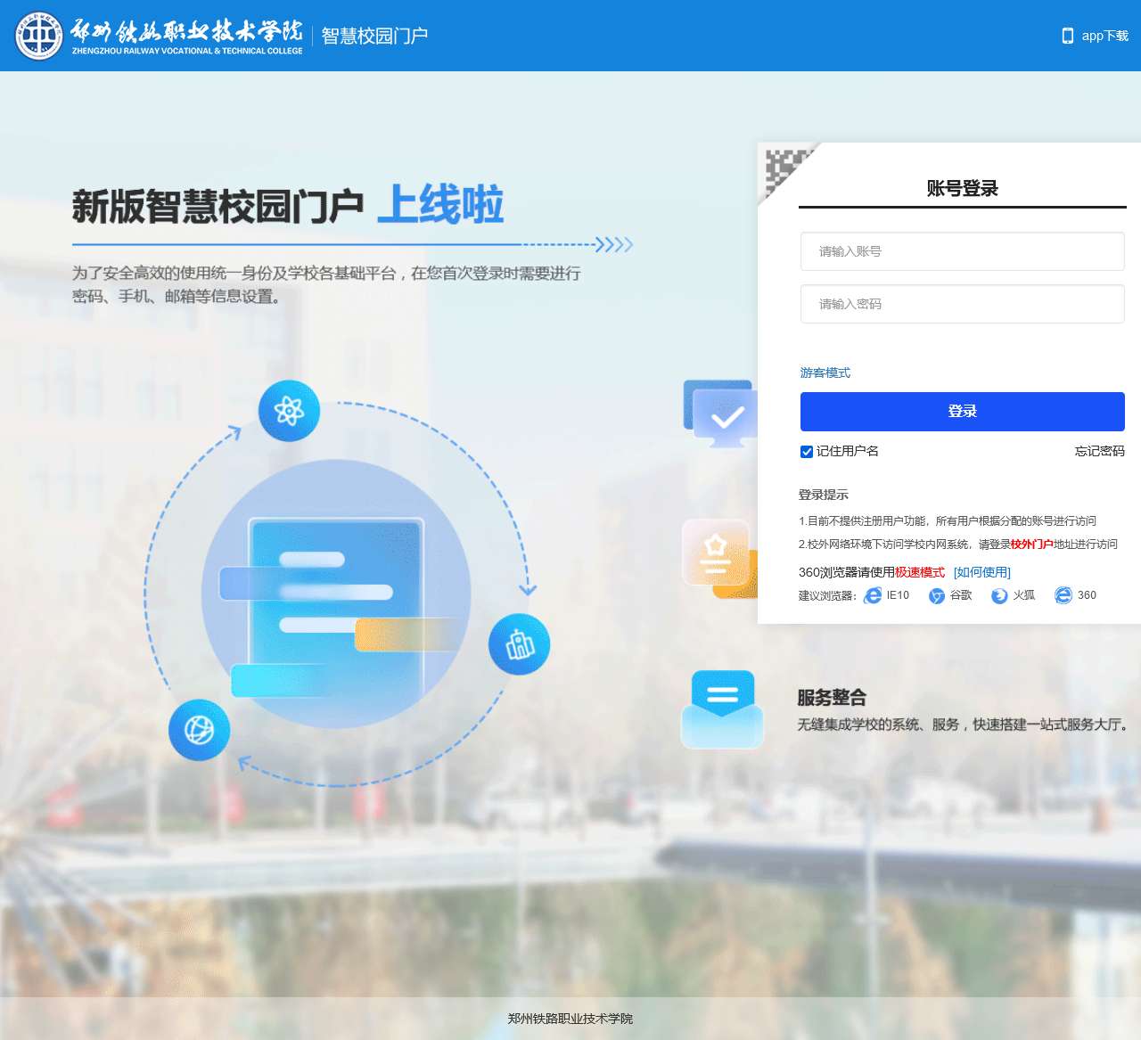Switch to QR code login corner
1141x1040 pixels.
784,169
